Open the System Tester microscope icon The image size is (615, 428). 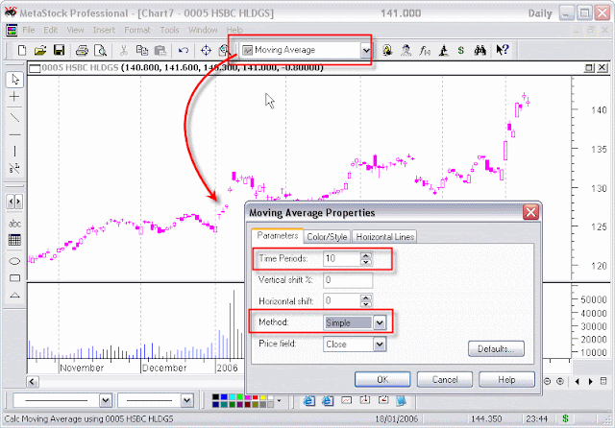(444, 50)
